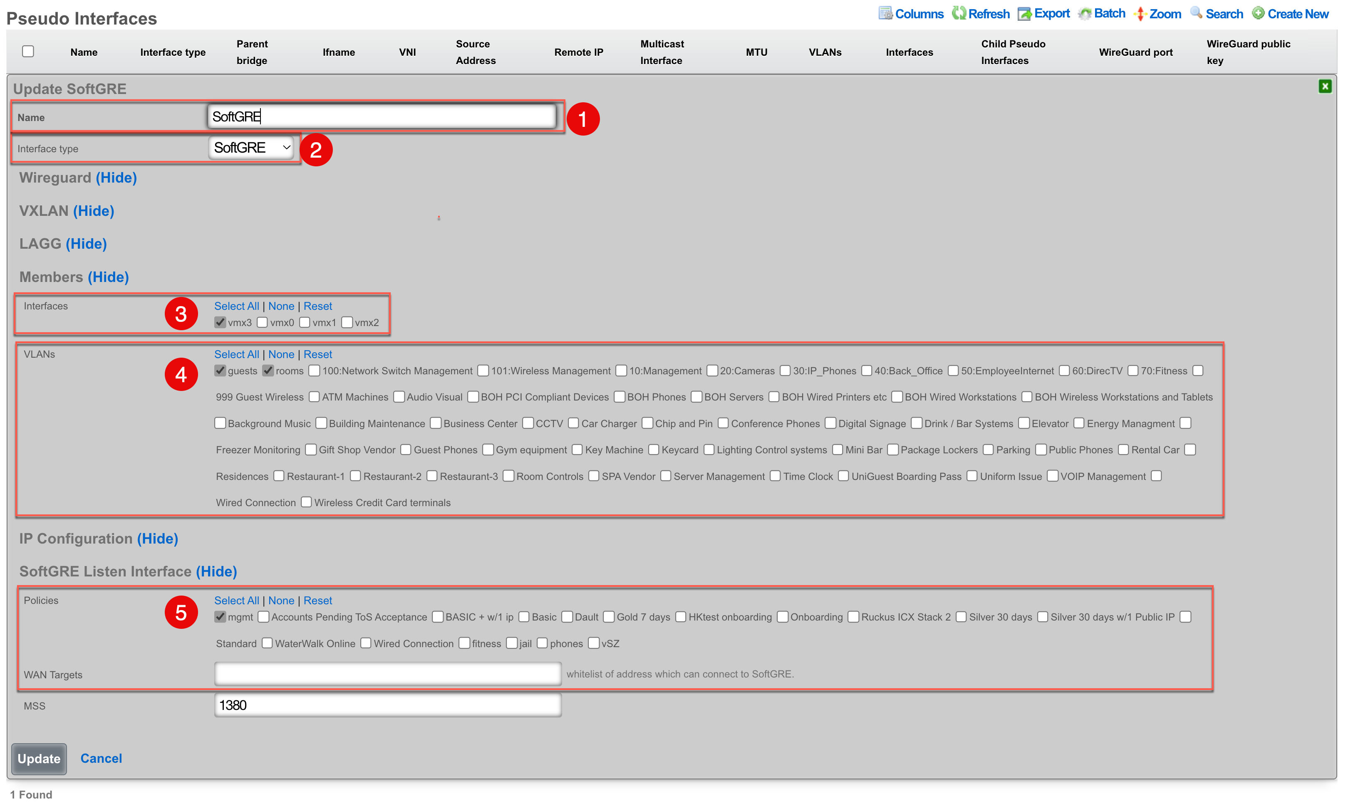Close the Update SoftGRE form with green X
1358x806 pixels.
pos(1325,87)
